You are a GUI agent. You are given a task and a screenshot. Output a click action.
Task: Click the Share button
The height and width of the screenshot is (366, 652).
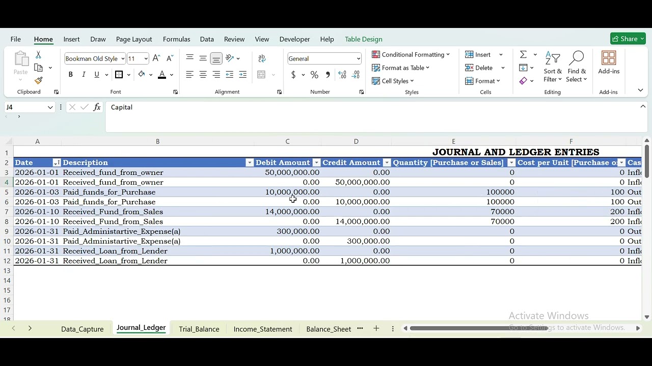tap(628, 39)
